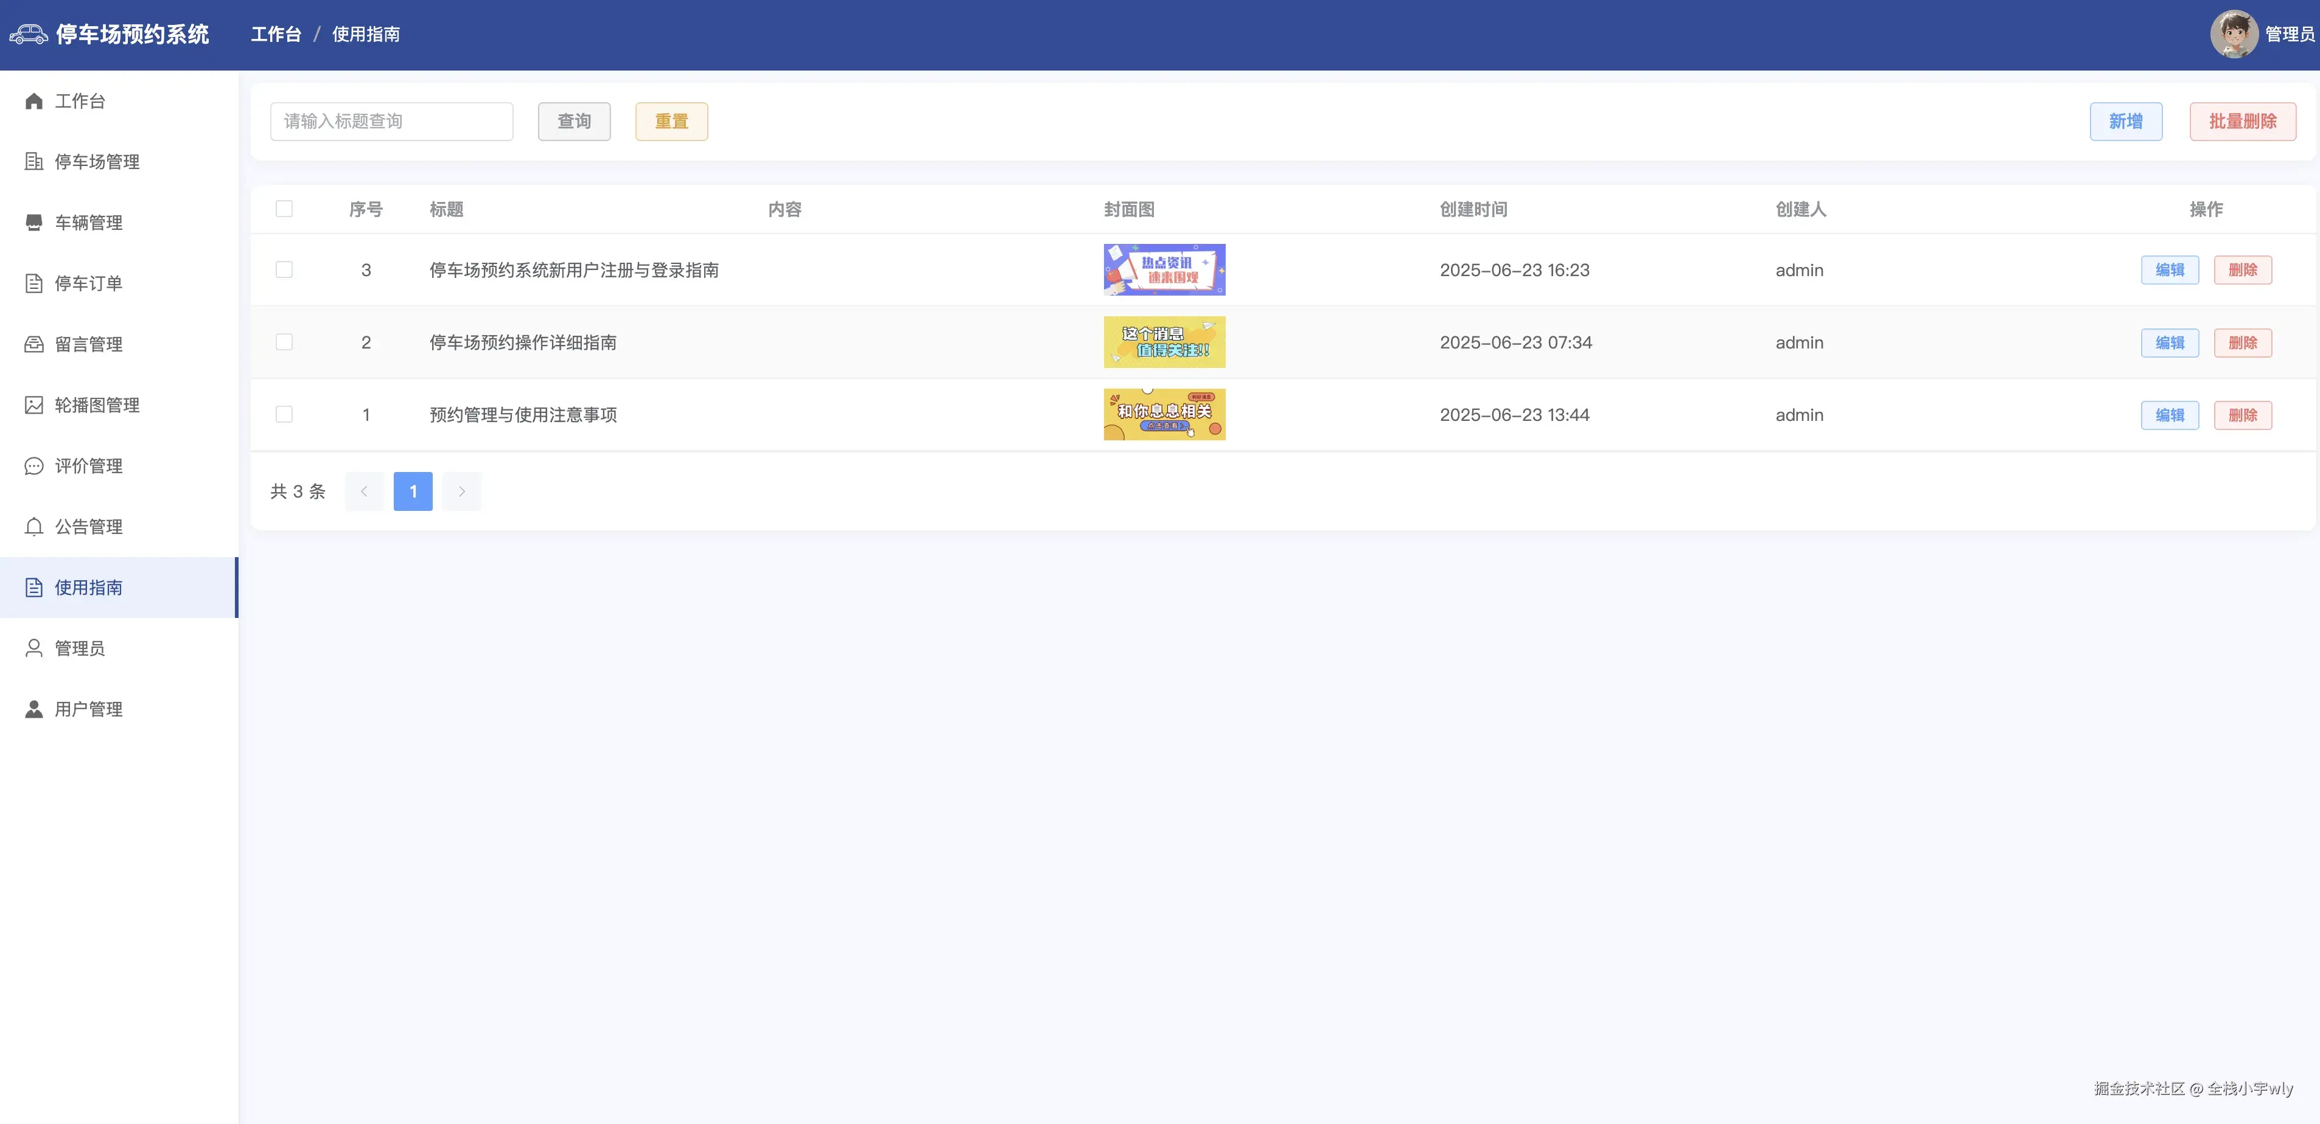Click the 请输入标题查询 search field

391,122
